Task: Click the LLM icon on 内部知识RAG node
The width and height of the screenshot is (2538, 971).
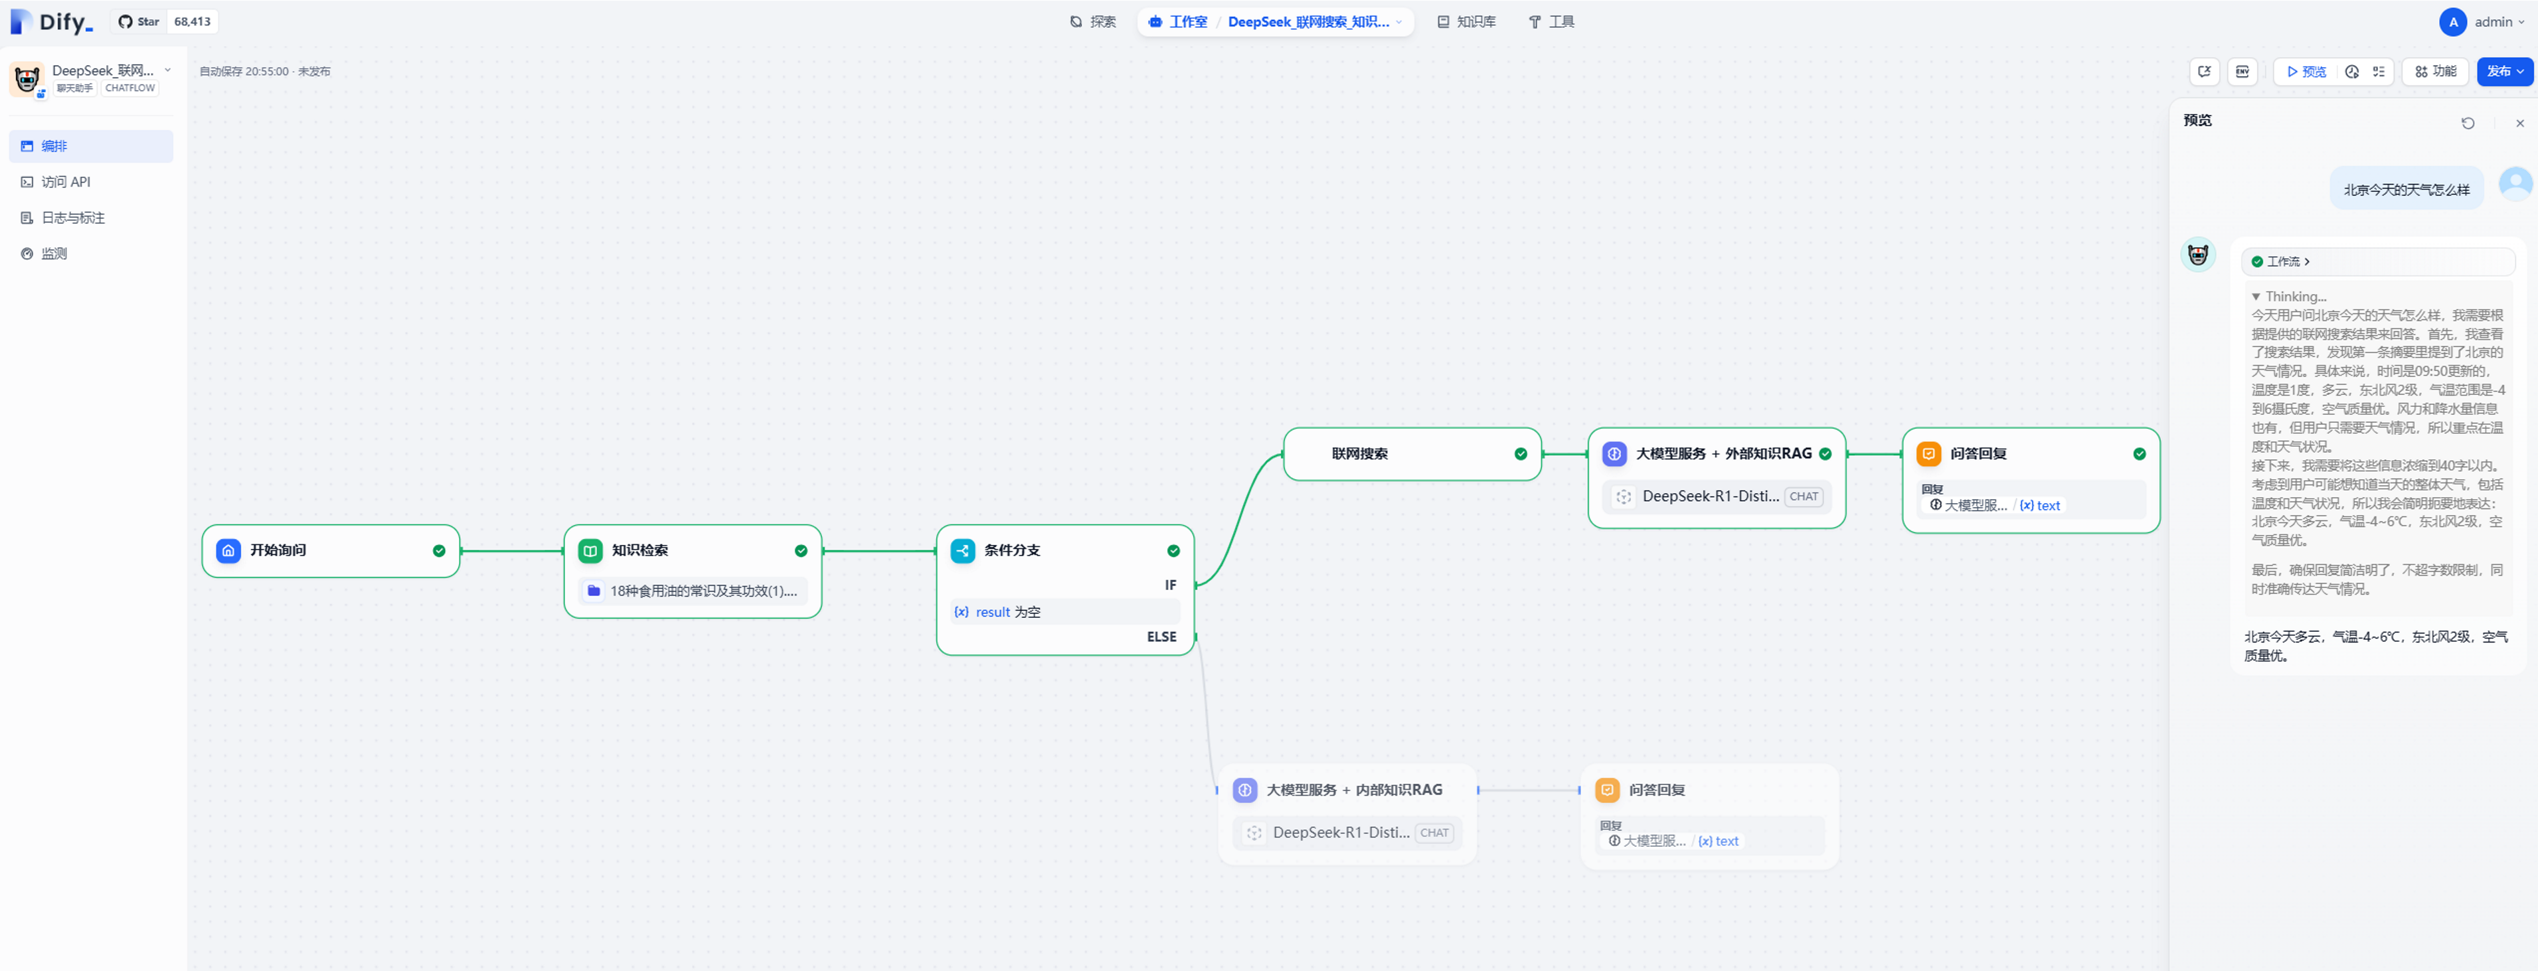Action: [1245, 790]
